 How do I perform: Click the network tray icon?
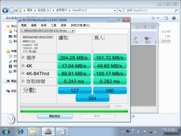[150, 131]
